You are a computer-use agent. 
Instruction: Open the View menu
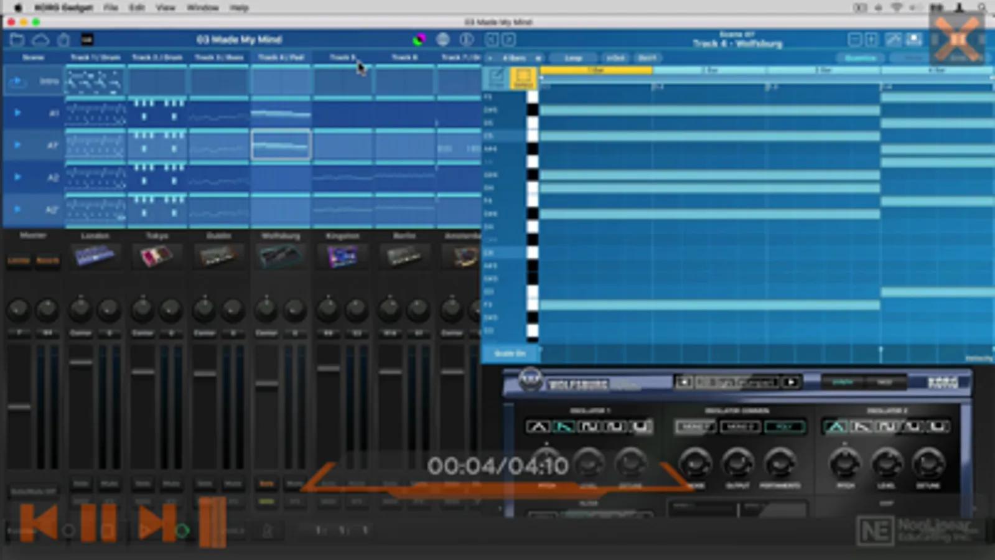(x=166, y=7)
